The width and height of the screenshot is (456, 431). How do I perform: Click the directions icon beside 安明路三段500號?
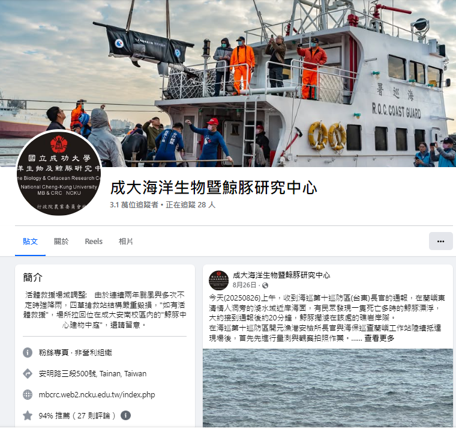28,373
